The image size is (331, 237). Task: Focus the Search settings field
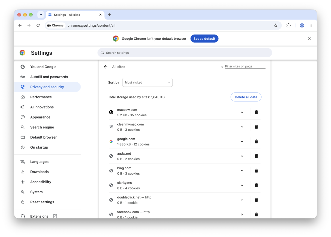(185, 53)
